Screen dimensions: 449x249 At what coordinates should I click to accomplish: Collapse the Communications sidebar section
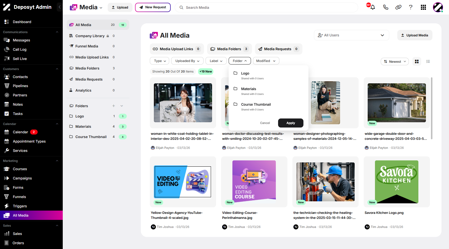tap(57, 32)
